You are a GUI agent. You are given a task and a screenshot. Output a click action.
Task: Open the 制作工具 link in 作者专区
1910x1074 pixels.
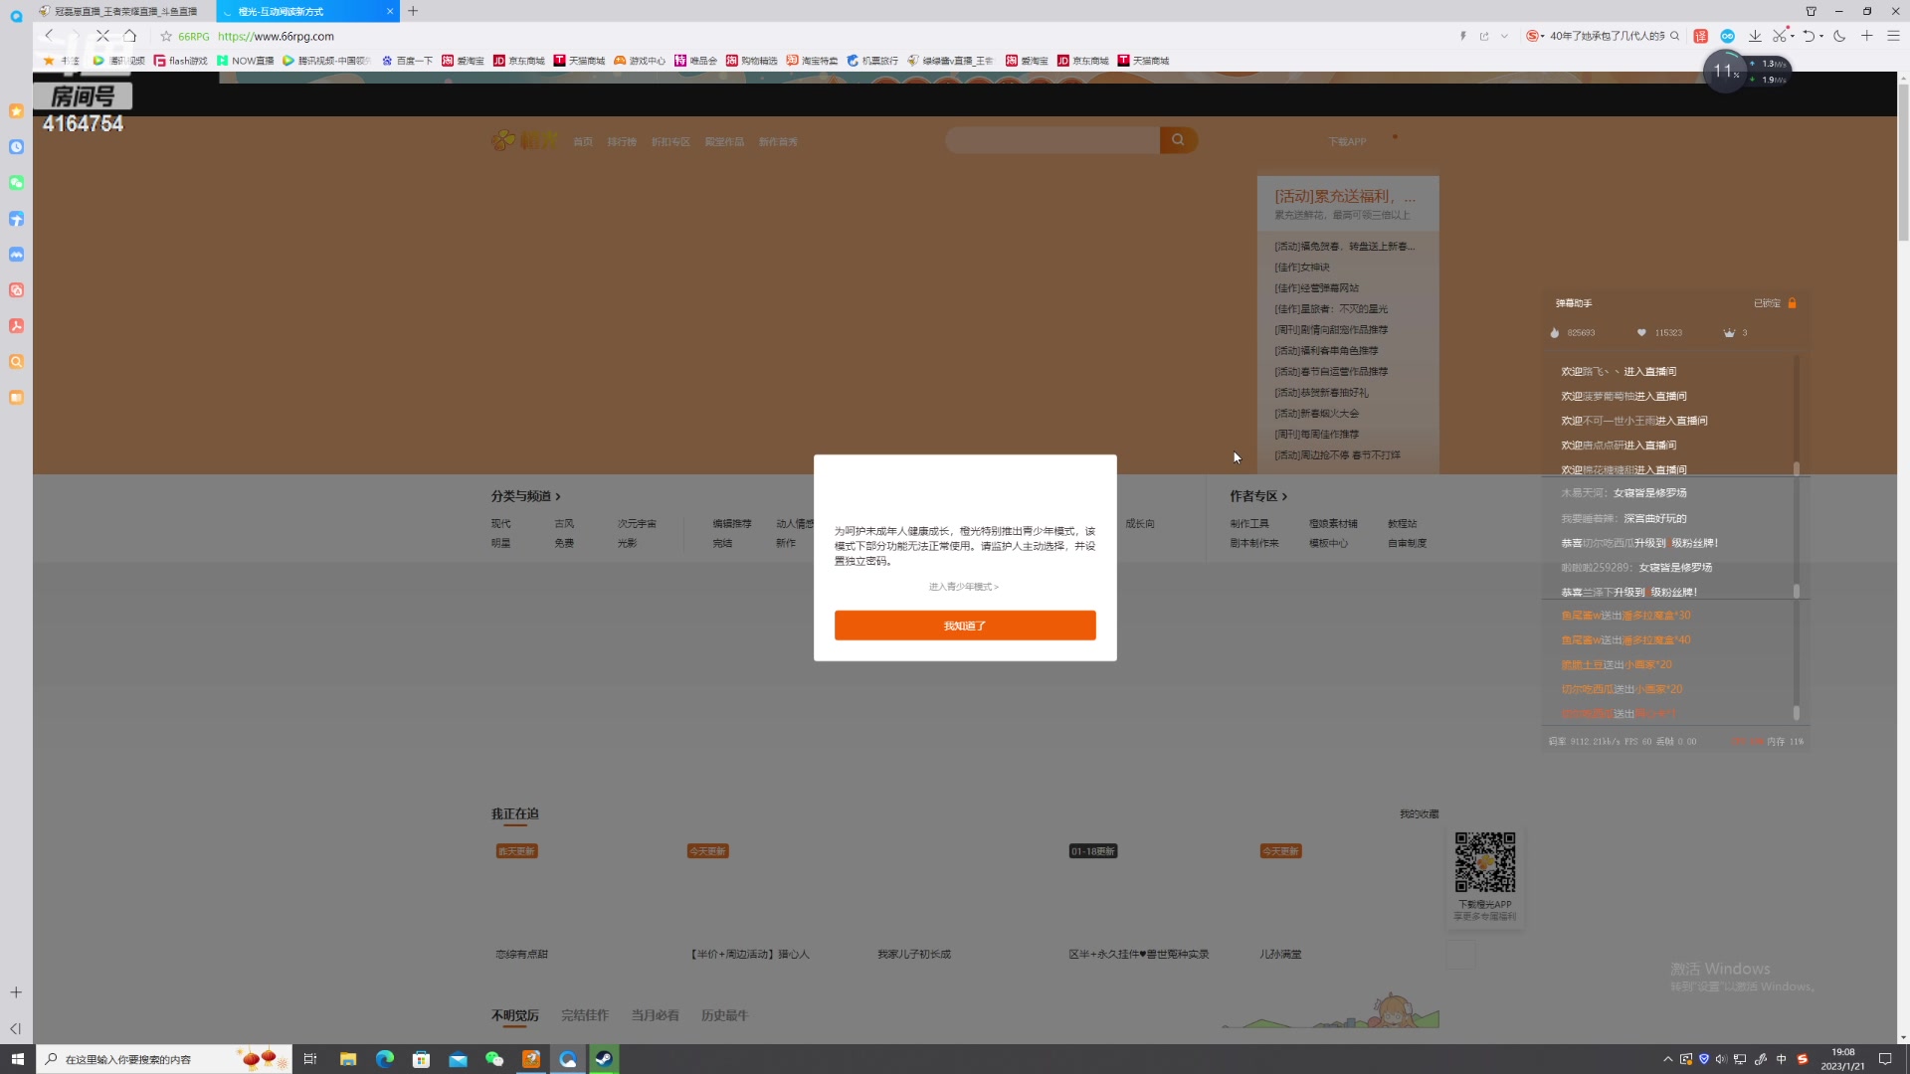click(1249, 524)
